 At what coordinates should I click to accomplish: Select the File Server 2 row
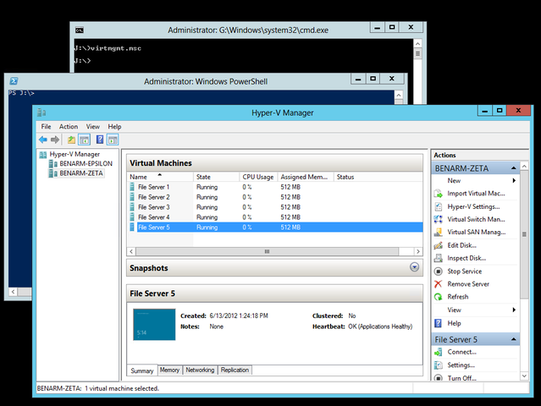275,197
